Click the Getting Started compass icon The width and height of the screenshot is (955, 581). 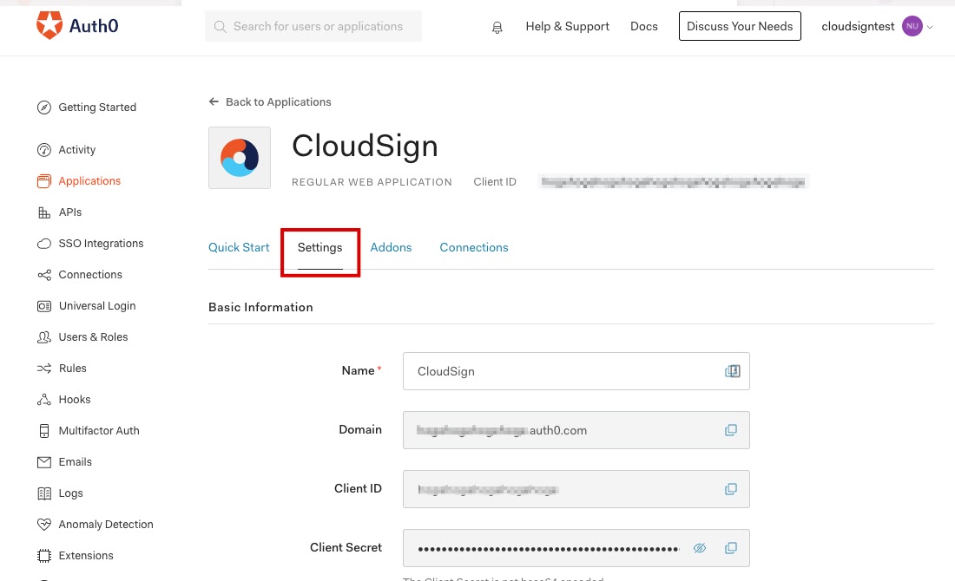pos(44,108)
